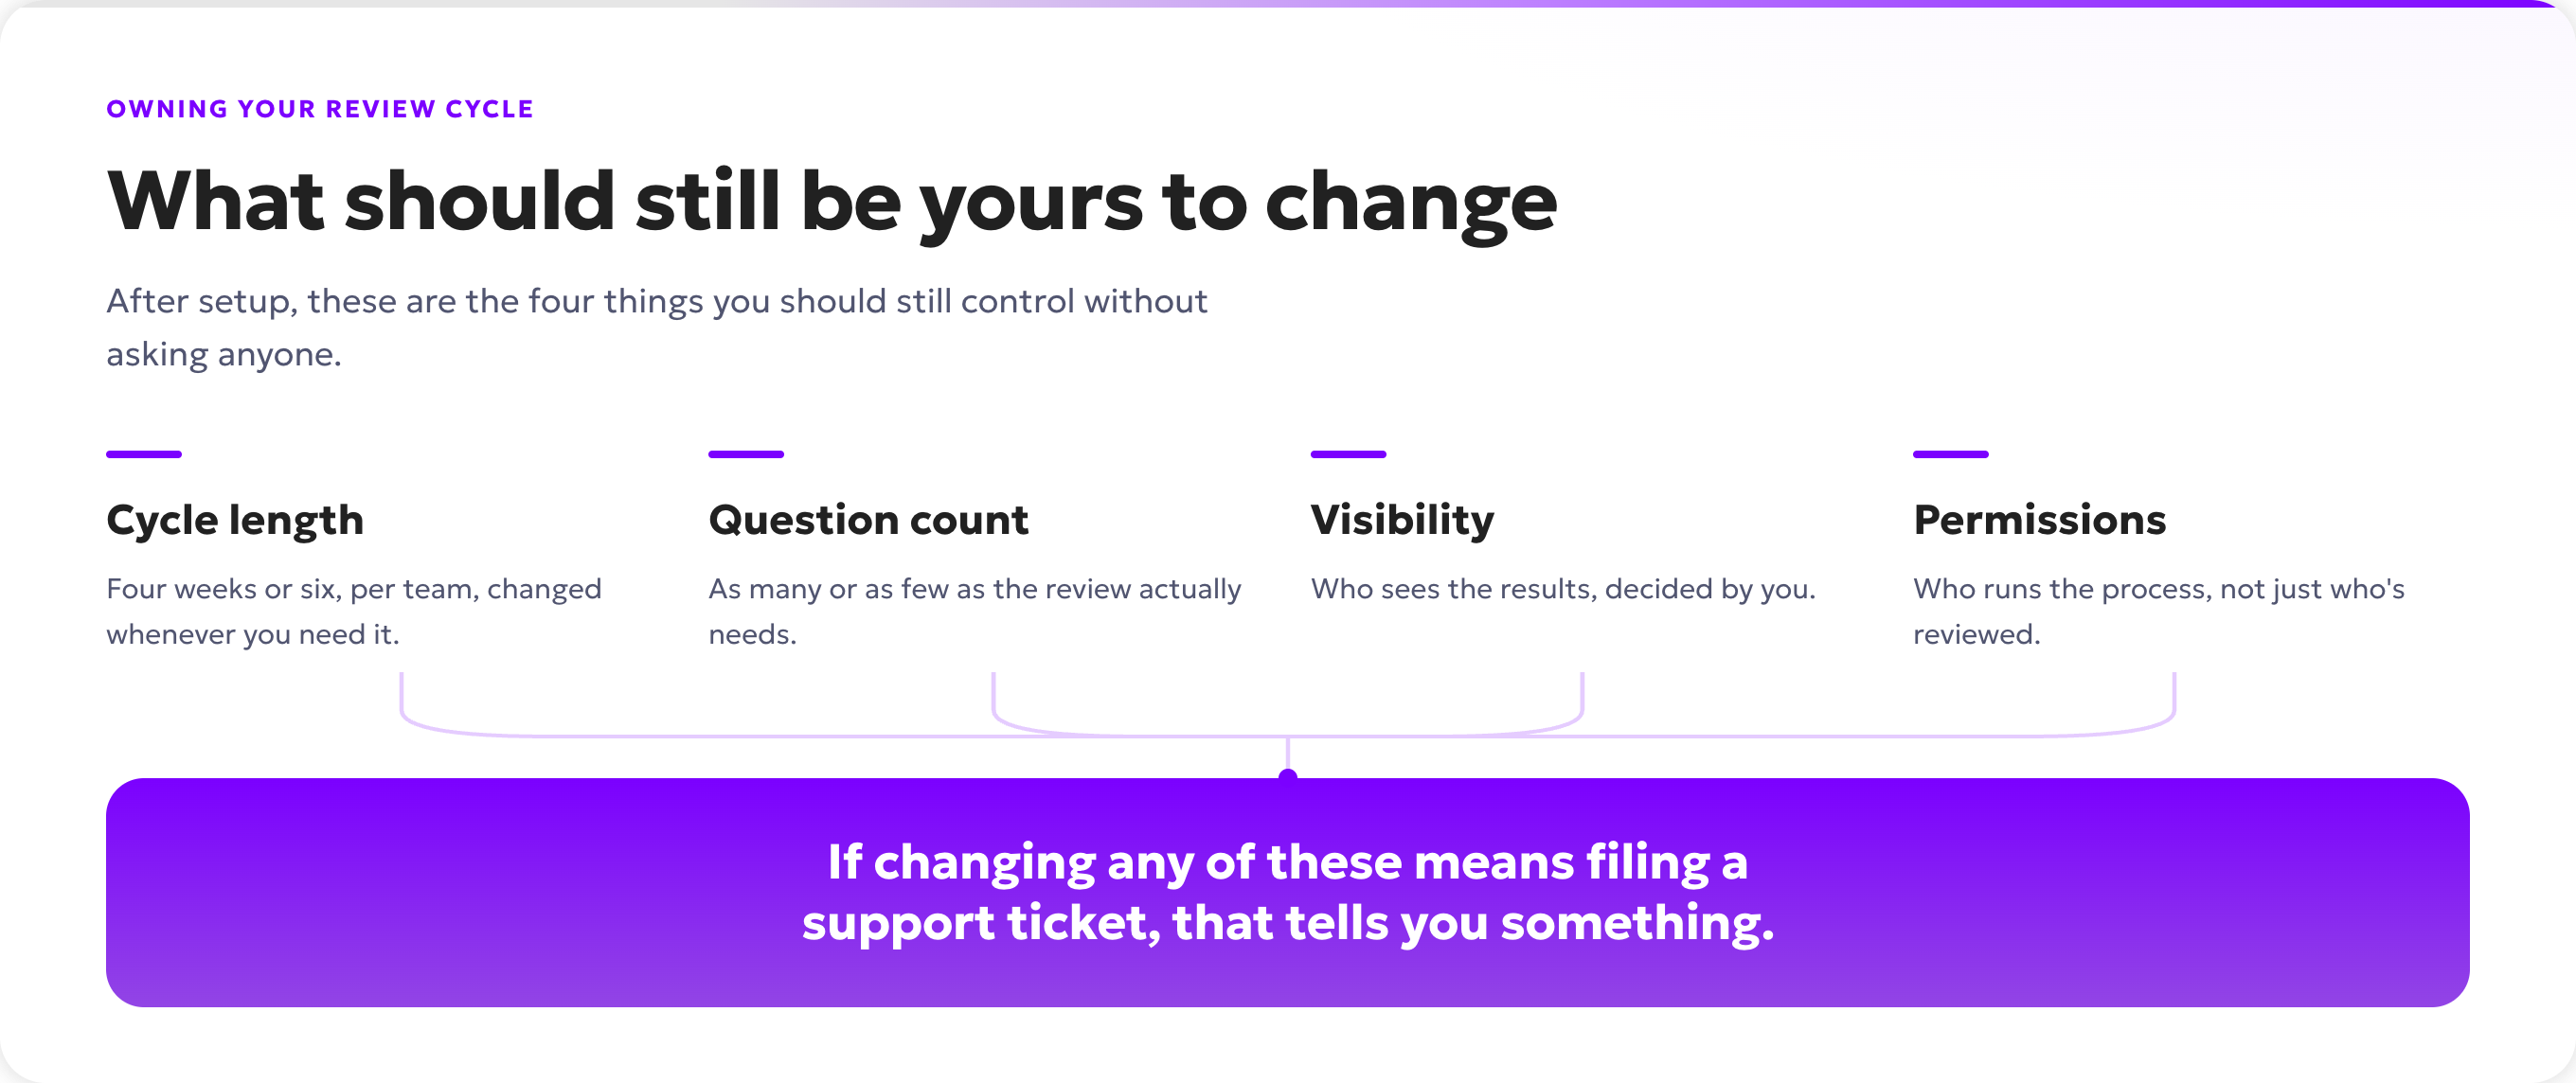Image resolution: width=2576 pixels, height=1083 pixels.
Task: Click the connector dot atop the purple banner
Action: pyautogui.click(x=1288, y=775)
